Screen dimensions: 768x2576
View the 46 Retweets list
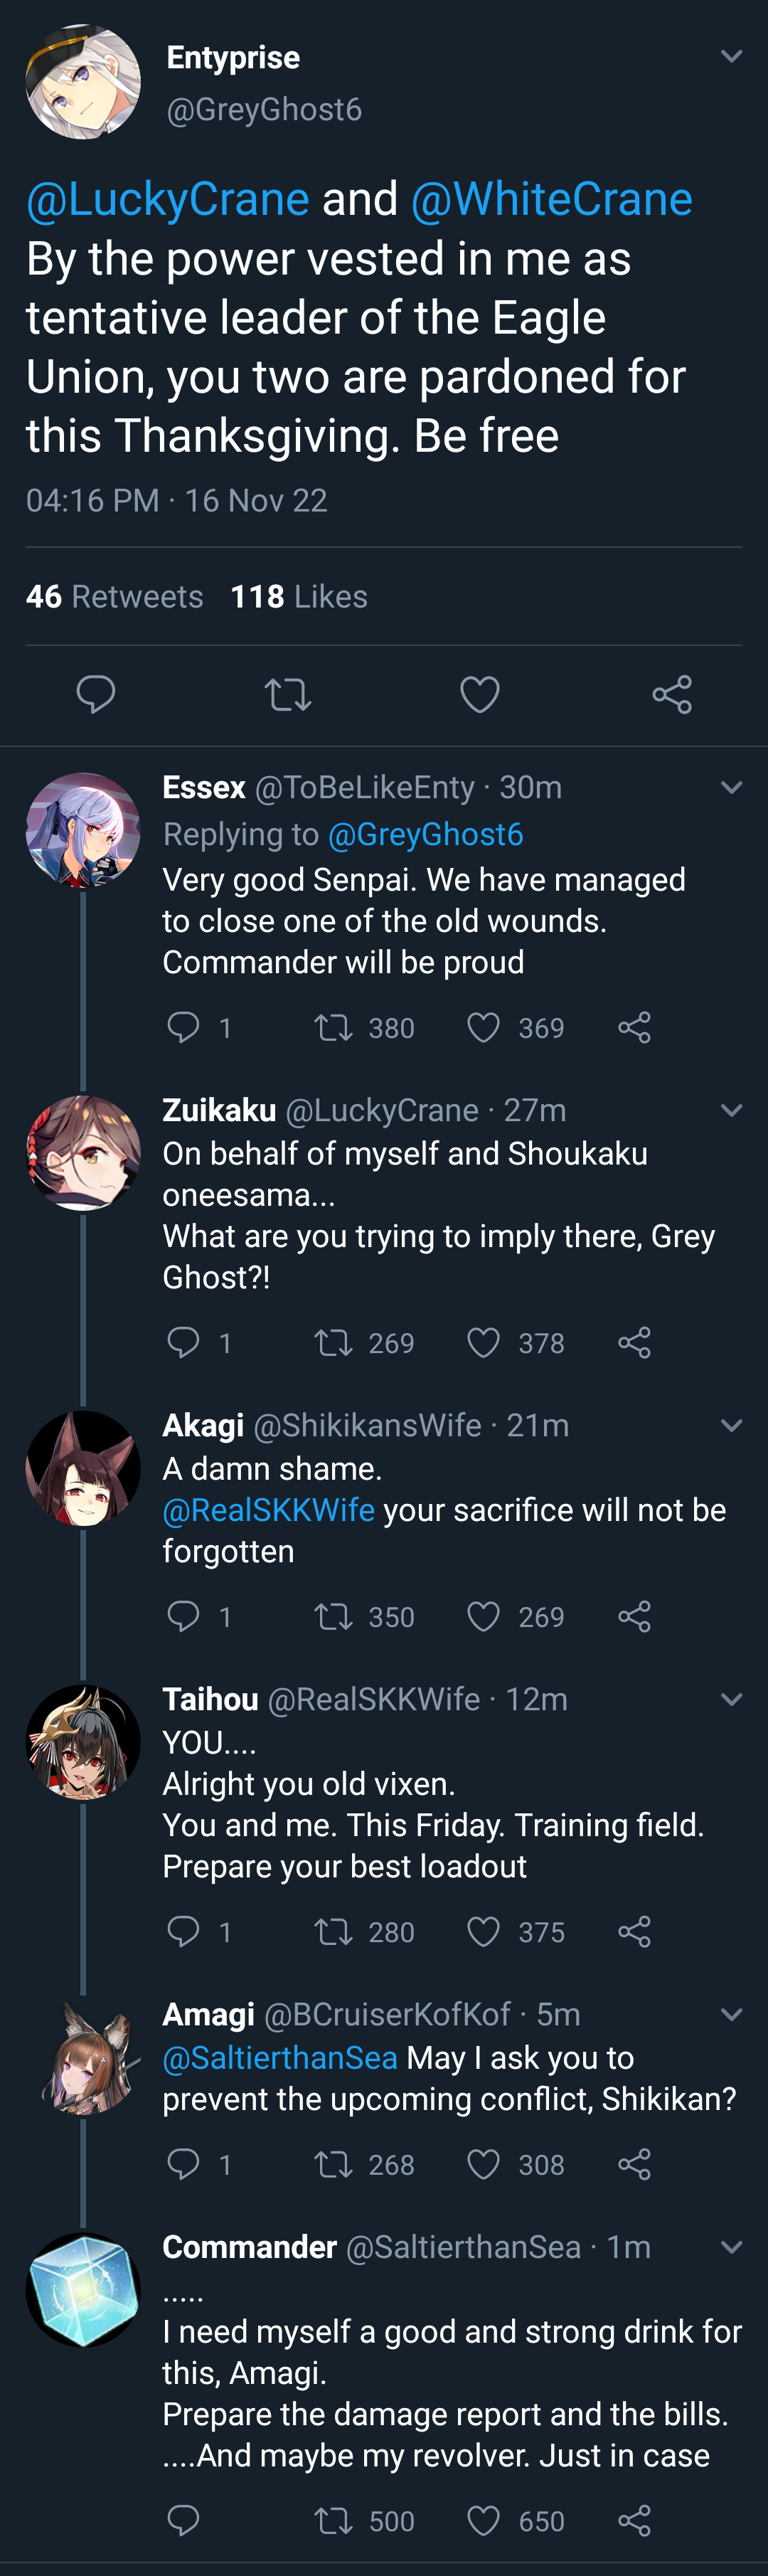[115, 597]
